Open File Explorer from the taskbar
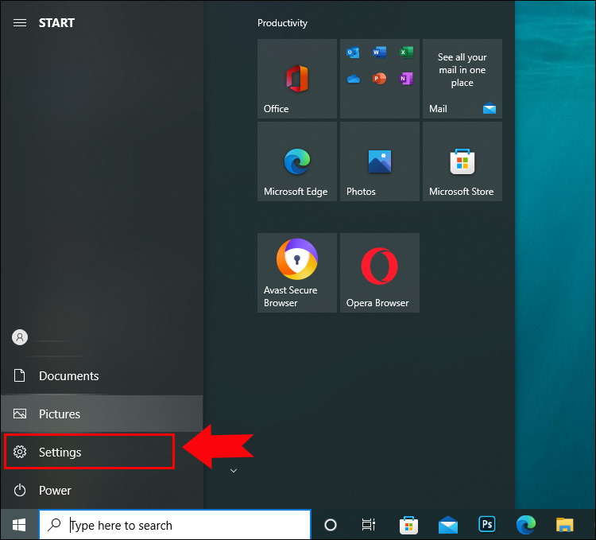596x540 pixels. tap(565, 525)
